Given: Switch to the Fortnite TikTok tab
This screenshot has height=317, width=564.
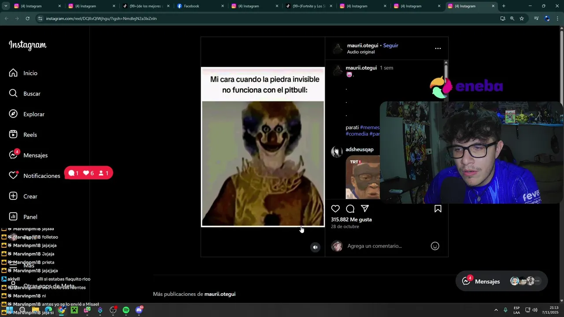Looking at the screenshot, I should [x=309, y=6].
